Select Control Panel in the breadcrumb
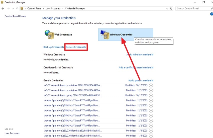The width and height of the screenshot is (213, 138). (34, 8)
